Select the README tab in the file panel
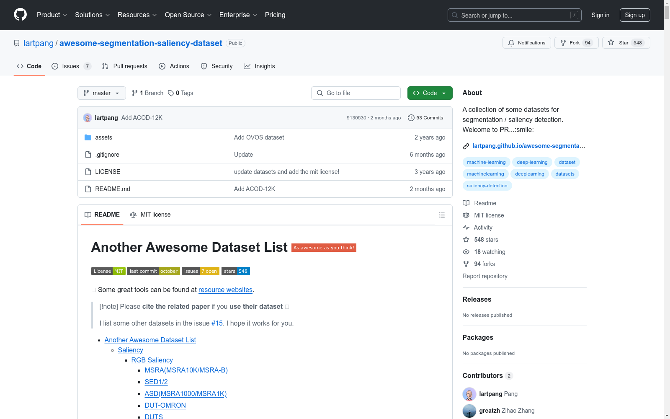Viewport: 670px width, 419px height. coord(102,215)
